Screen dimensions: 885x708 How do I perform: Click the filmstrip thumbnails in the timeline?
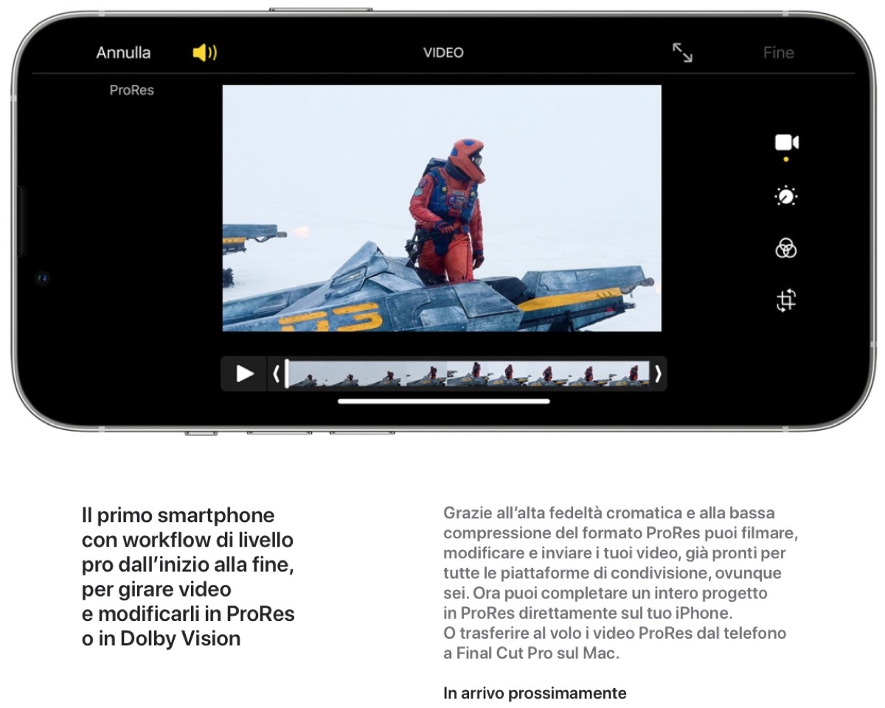(x=469, y=374)
